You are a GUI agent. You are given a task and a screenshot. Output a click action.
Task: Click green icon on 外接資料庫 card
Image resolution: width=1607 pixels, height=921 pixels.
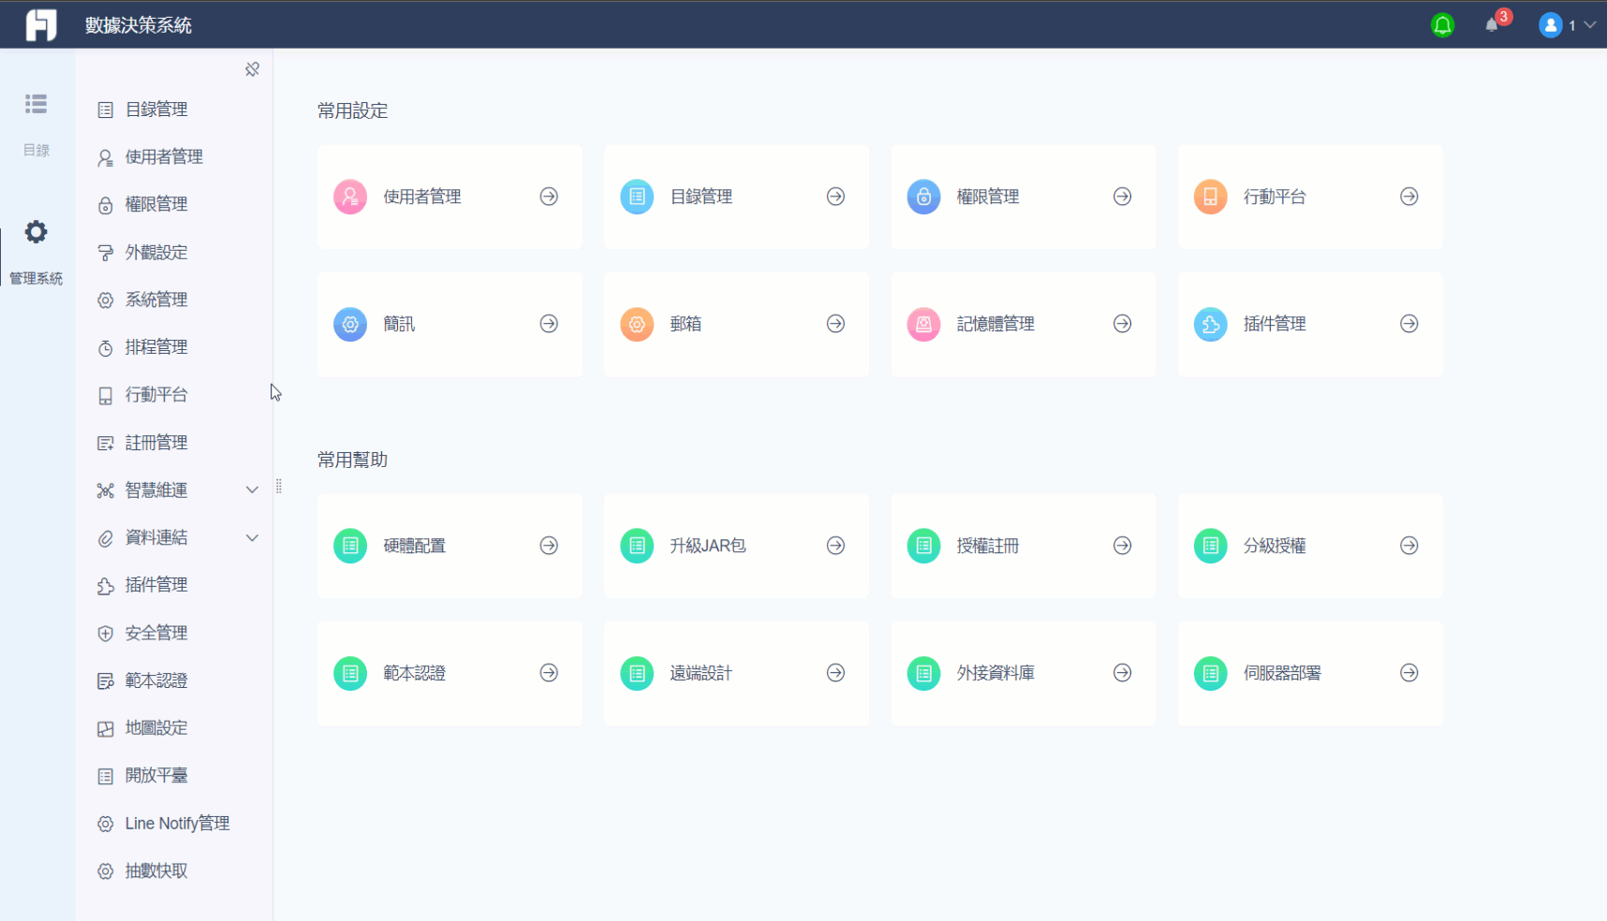click(923, 673)
